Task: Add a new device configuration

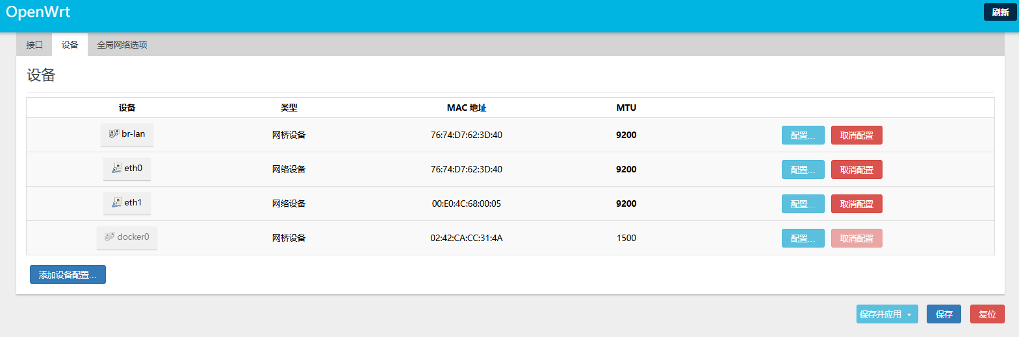Action: coord(68,275)
